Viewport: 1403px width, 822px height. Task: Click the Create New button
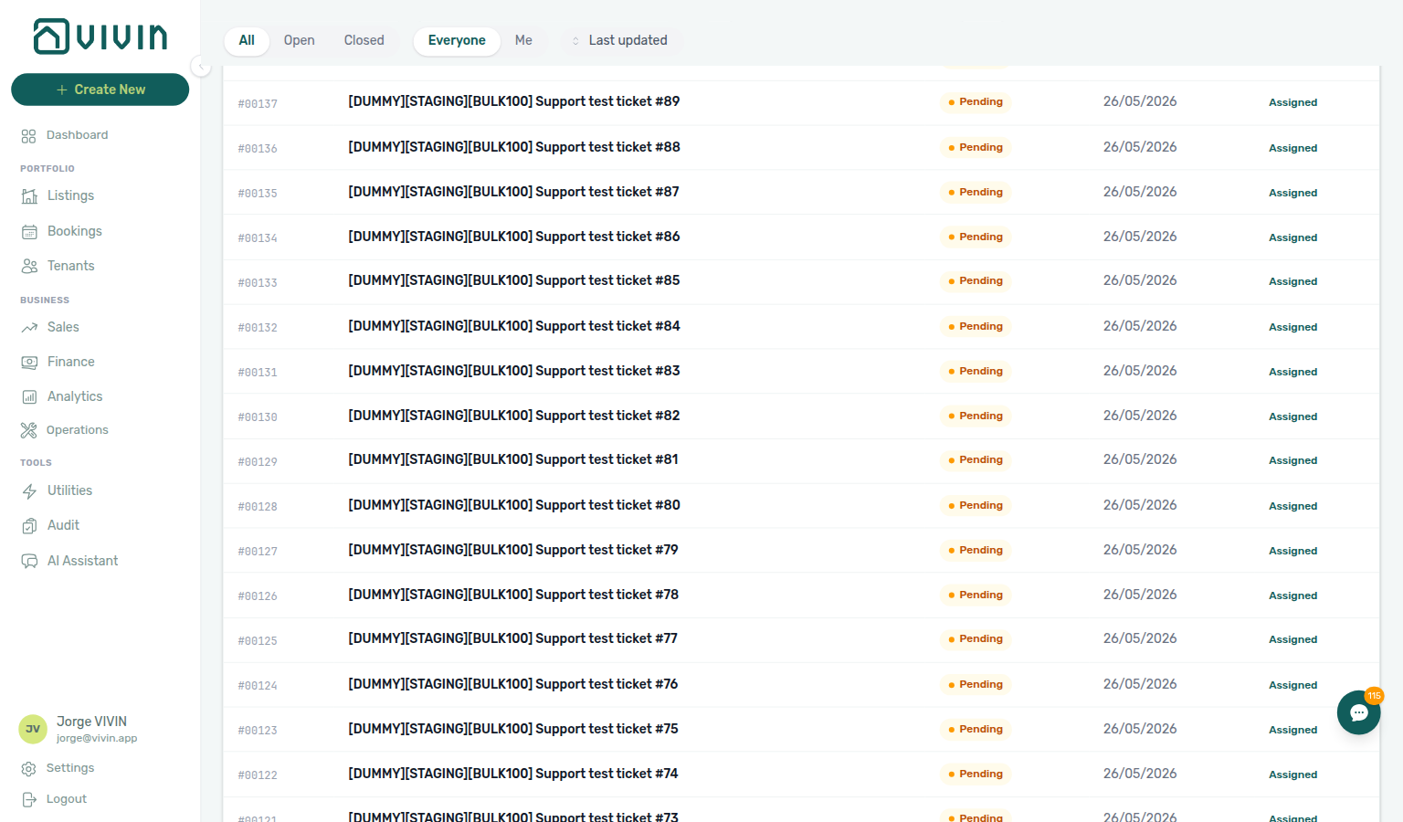click(100, 90)
